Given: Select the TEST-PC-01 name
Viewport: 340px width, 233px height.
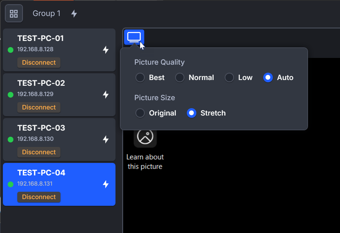Looking at the screenshot, I should (x=41, y=38).
